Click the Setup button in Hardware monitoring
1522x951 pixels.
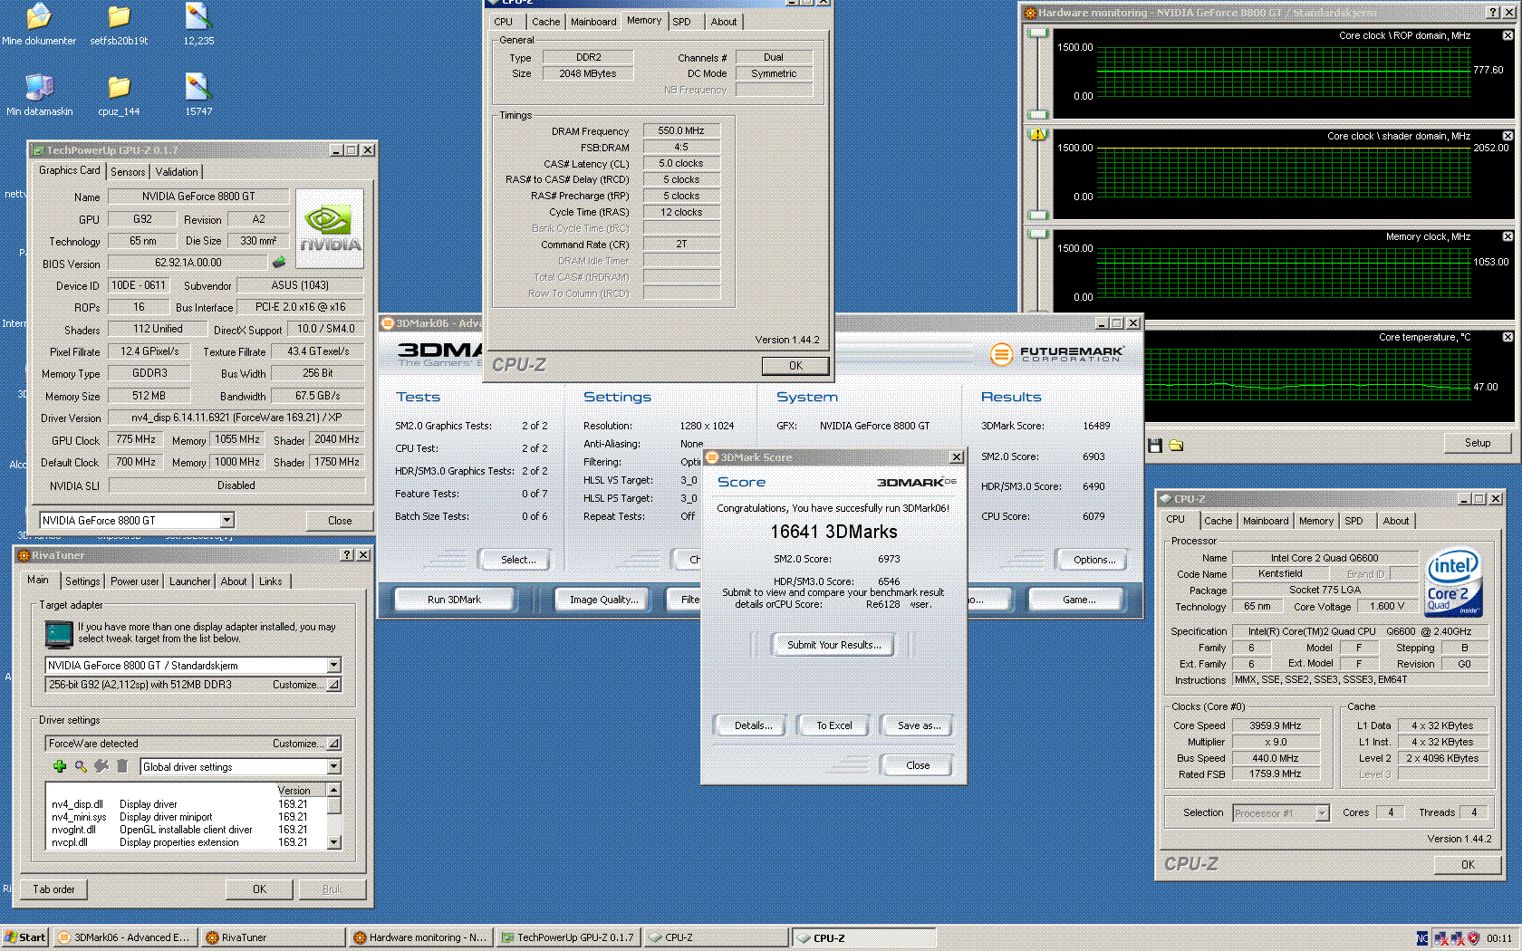1478,443
